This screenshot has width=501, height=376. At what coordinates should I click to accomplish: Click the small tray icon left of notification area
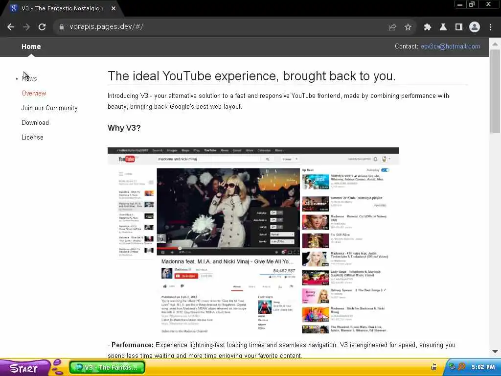click(x=434, y=367)
